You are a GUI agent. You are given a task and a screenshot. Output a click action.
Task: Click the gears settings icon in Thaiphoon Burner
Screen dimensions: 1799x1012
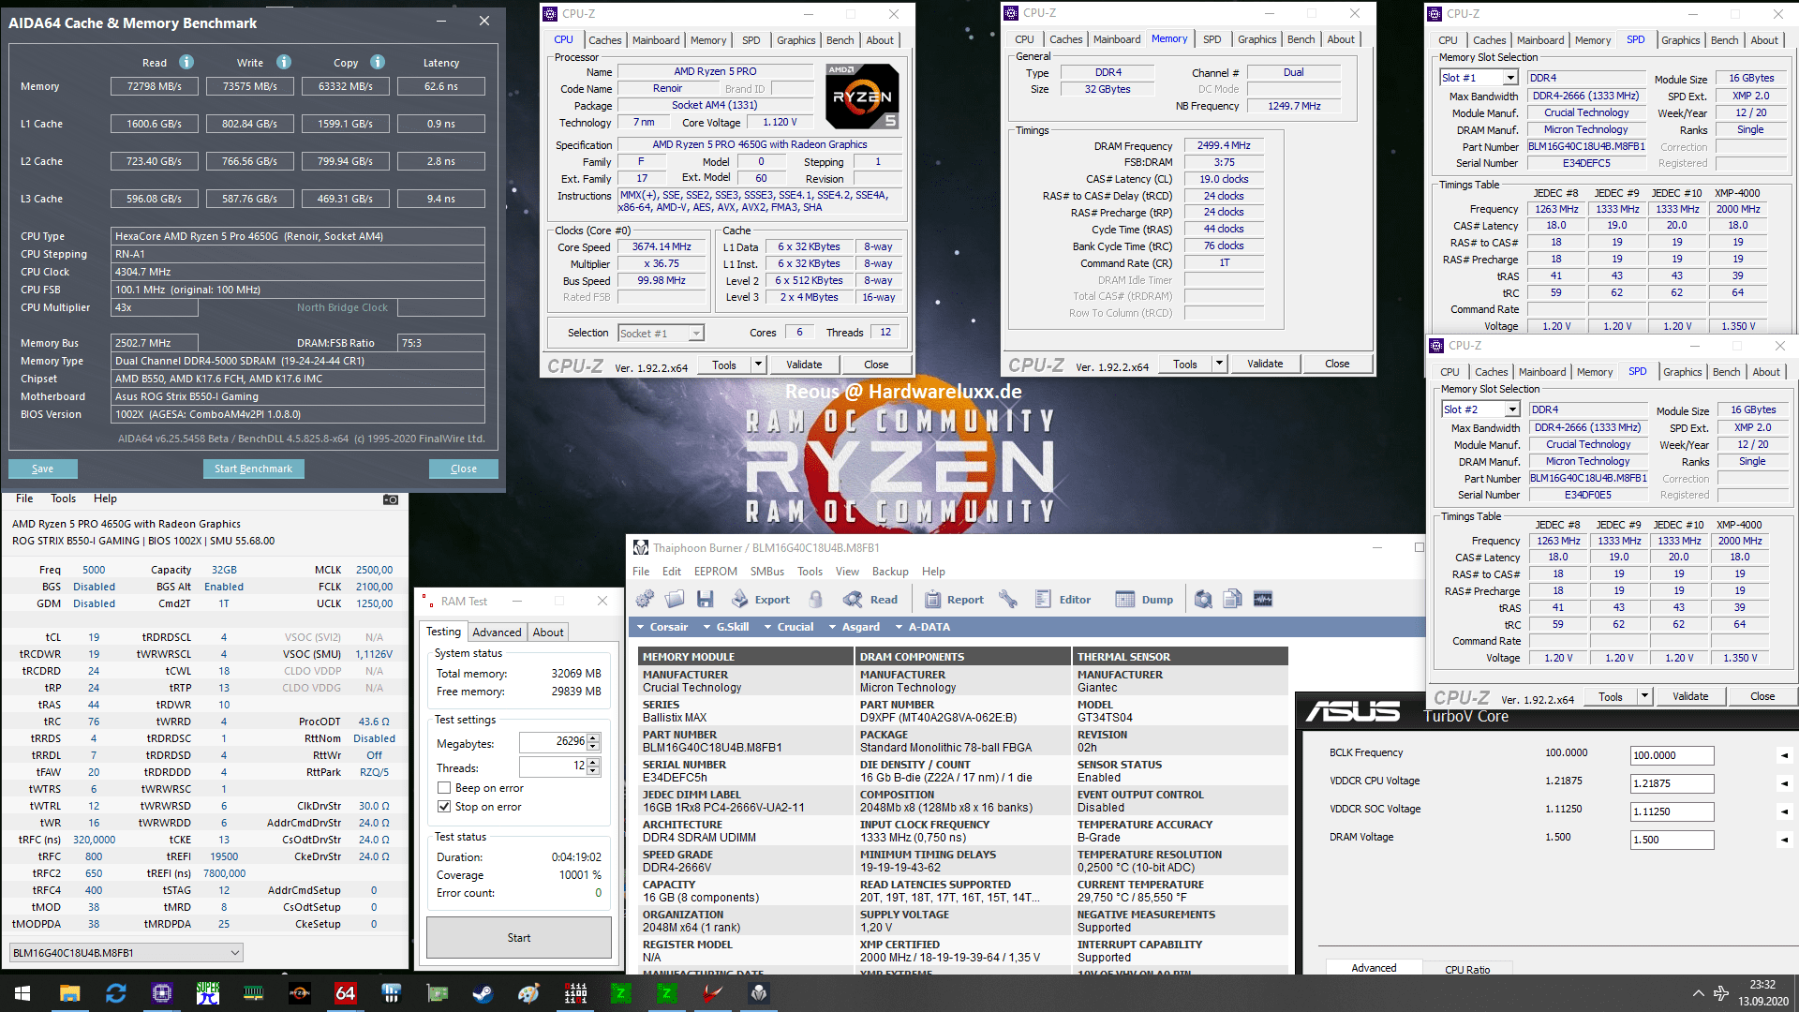(x=645, y=600)
